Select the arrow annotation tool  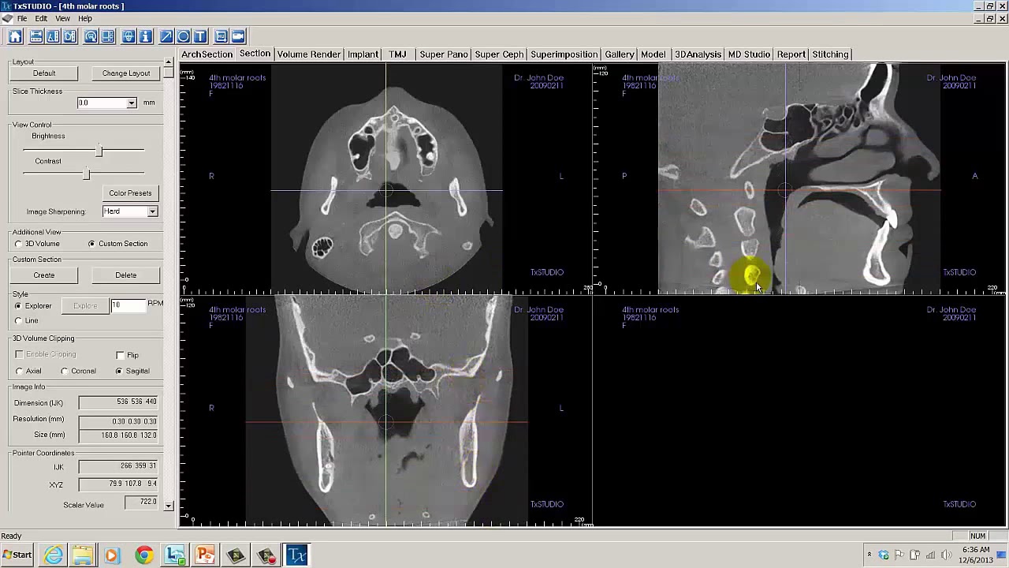[x=166, y=36]
